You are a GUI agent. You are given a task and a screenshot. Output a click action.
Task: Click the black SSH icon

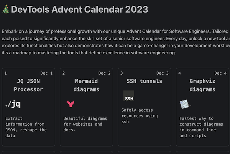click(129, 96)
